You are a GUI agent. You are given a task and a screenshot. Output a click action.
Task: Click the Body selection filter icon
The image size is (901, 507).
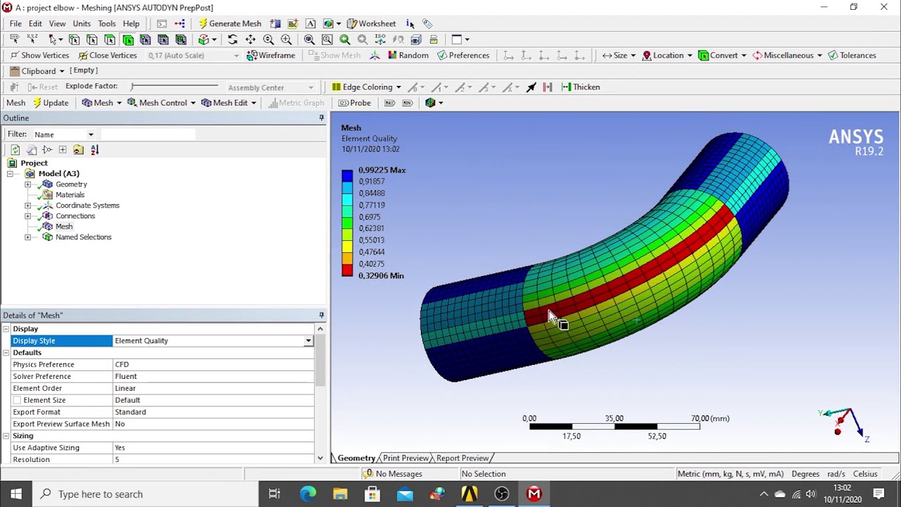[127, 39]
